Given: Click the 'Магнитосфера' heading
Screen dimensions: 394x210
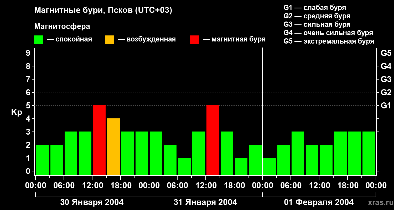Looking at the screenshot, I should pos(62,26).
